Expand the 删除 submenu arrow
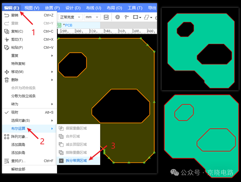241x182 pixels. pyautogui.click(x=52, y=80)
